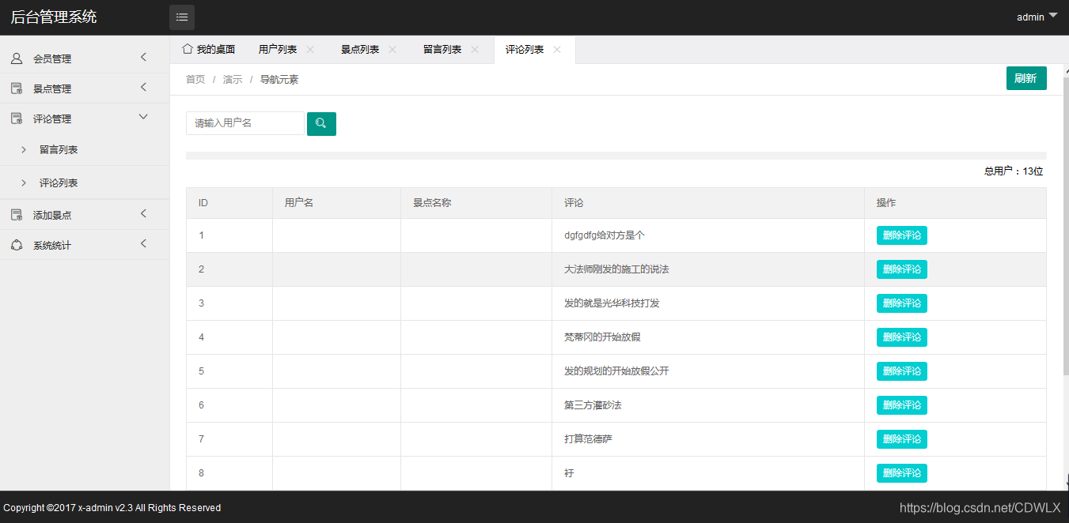Switch to the 我的桌面 tab
The height and width of the screenshot is (523, 1069).
point(209,50)
